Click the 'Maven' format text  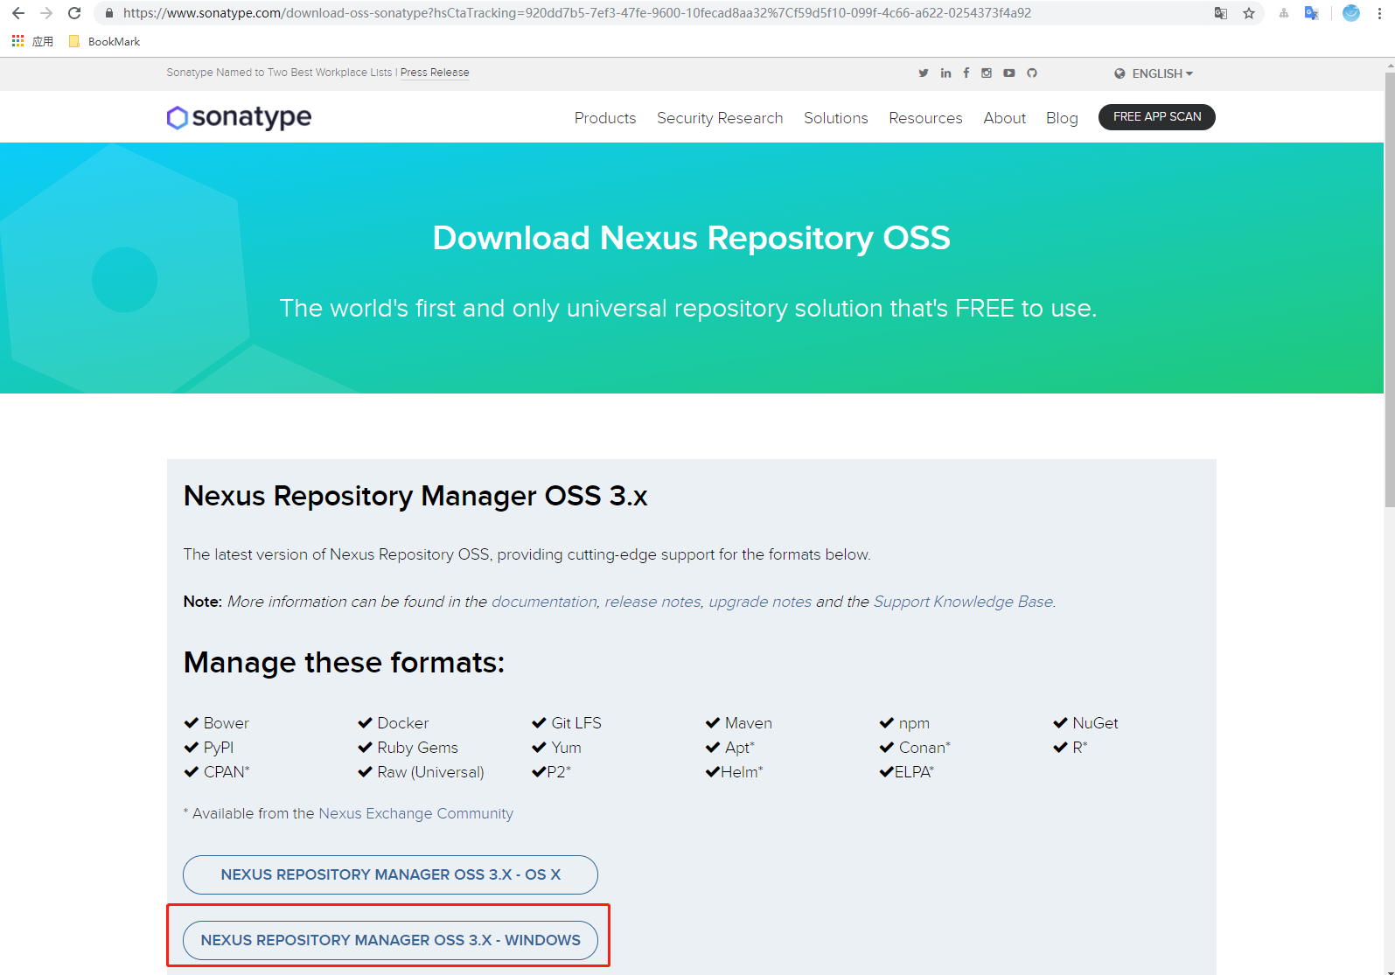[x=749, y=723]
